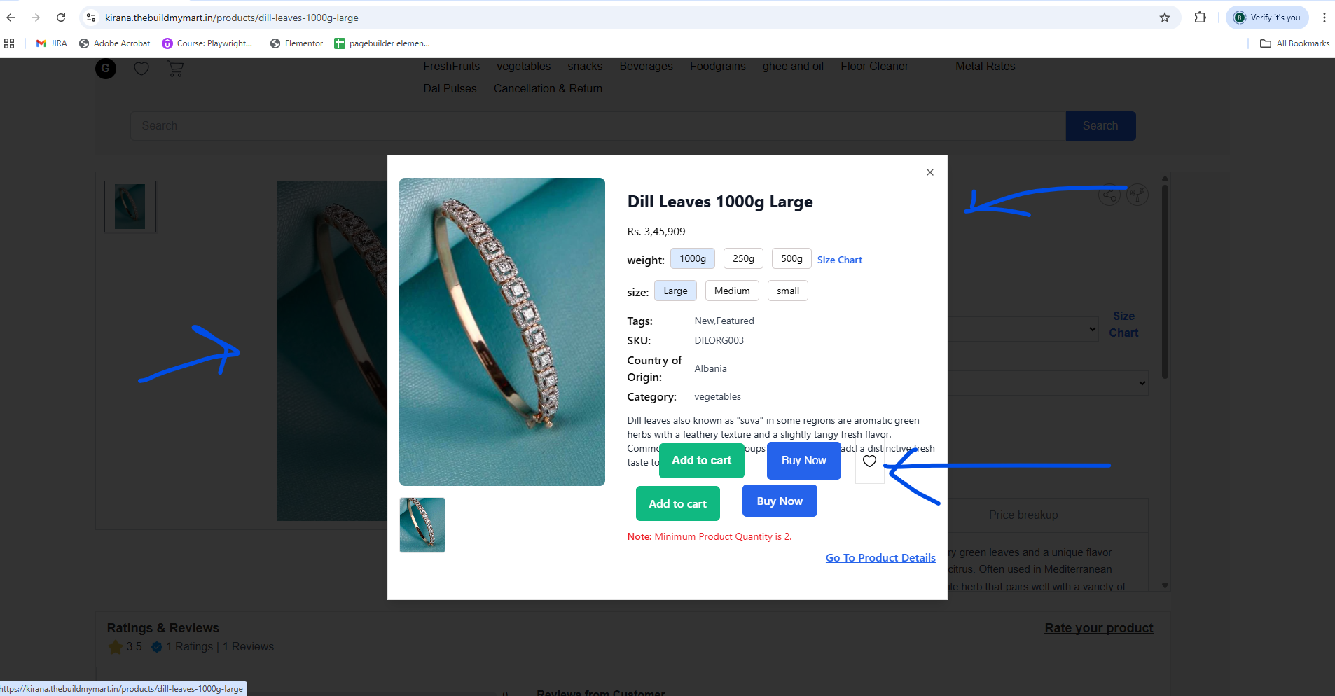Open the apps grid in bookmarks bar
The image size is (1335, 696).
coord(9,43)
